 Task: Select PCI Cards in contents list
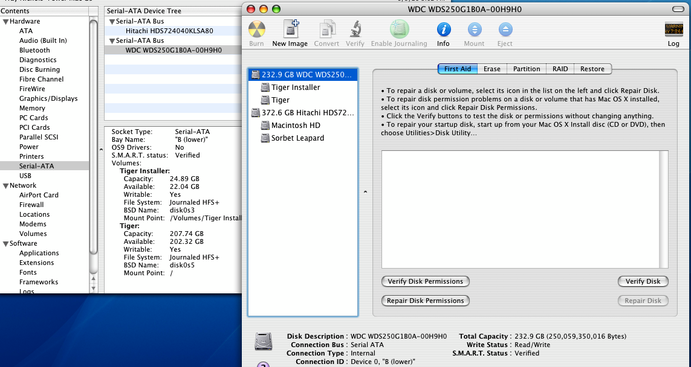[x=34, y=127]
